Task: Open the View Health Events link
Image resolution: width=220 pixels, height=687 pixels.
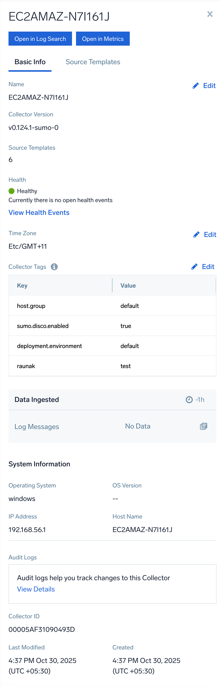Action: click(x=39, y=212)
